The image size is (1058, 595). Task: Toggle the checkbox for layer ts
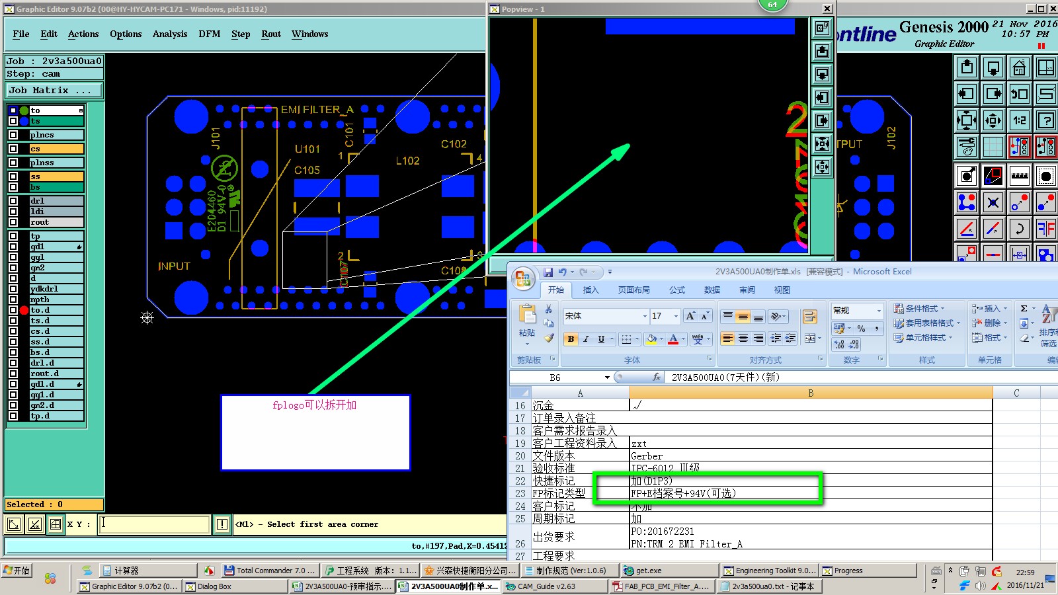coord(13,121)
